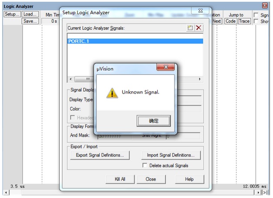The width and height of the screenshot is (273, 198).
Task: Open Help in the setup dialog
Action: click(x=189, y=179)
